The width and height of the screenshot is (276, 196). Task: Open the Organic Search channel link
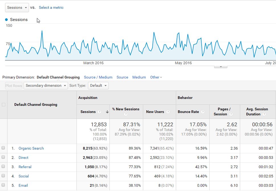(31, 148)
